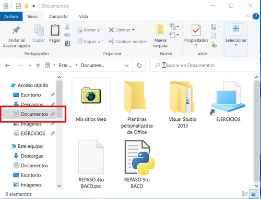
Task: Select Documentos under Acceso rápido
Action: click(x=34, y=114)
